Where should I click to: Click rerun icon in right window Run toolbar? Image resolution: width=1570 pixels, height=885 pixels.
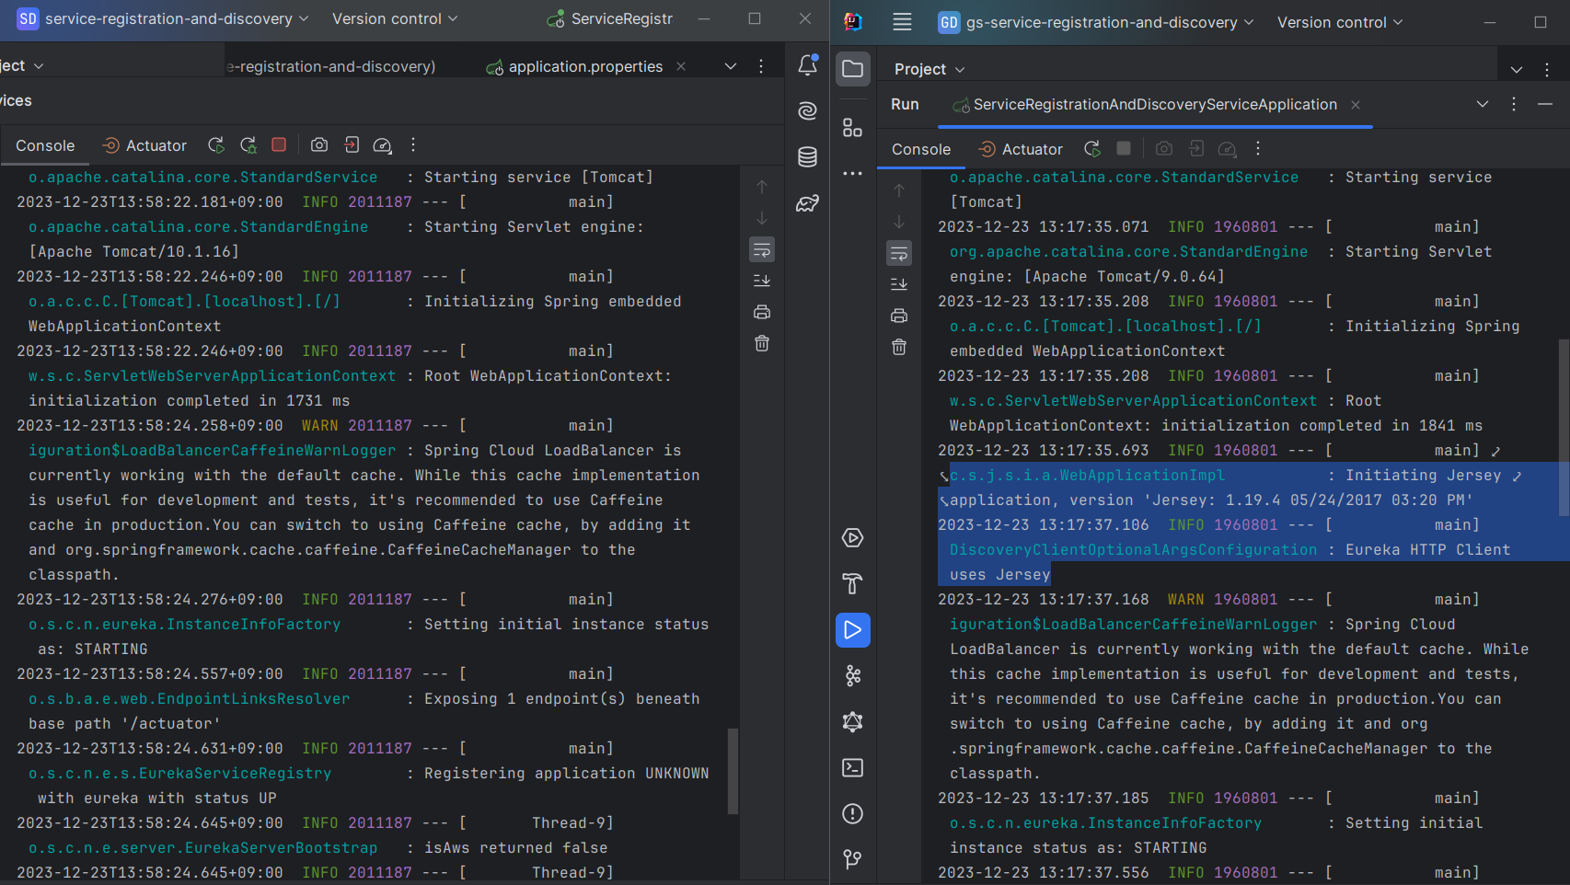tap(1092, 149)
